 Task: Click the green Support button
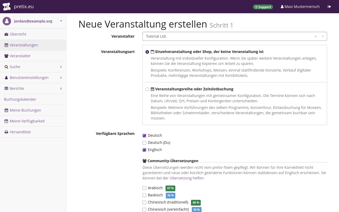(263, 7)
